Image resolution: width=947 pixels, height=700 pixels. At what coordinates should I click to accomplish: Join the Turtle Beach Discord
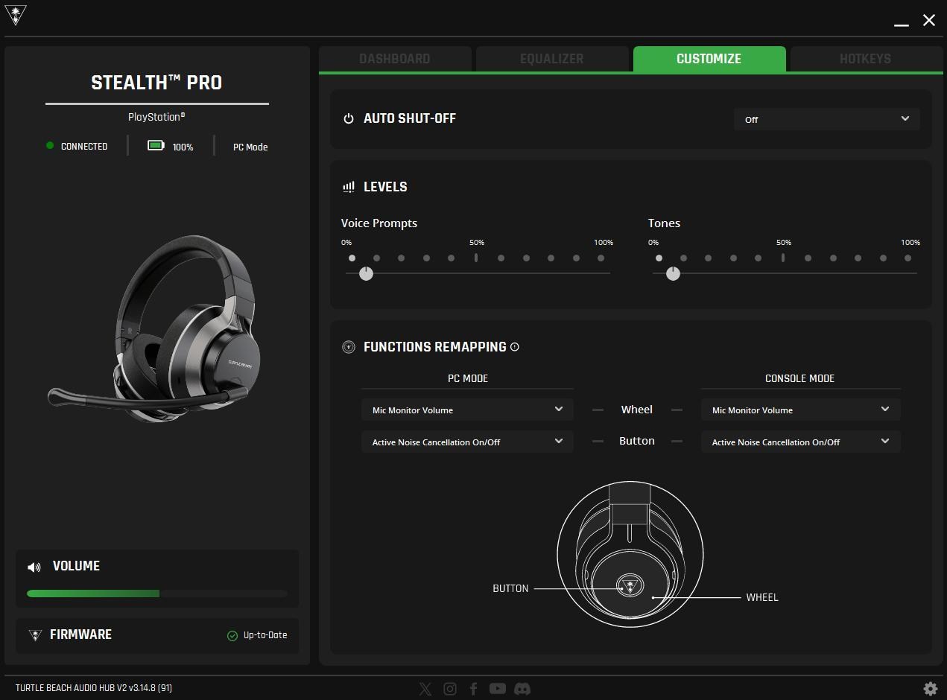pyautogui.click(x=522, y=689)
